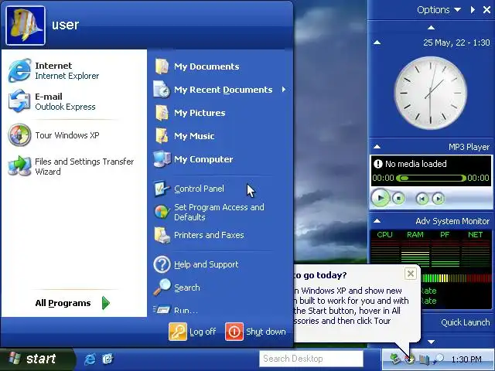Click the Windows tour tray icon

[x=410, y=359]
